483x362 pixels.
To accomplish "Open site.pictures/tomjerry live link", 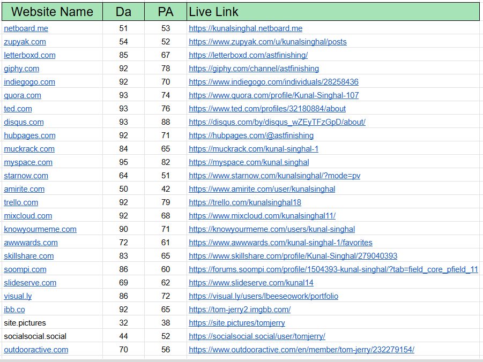I will coord(237,323).
